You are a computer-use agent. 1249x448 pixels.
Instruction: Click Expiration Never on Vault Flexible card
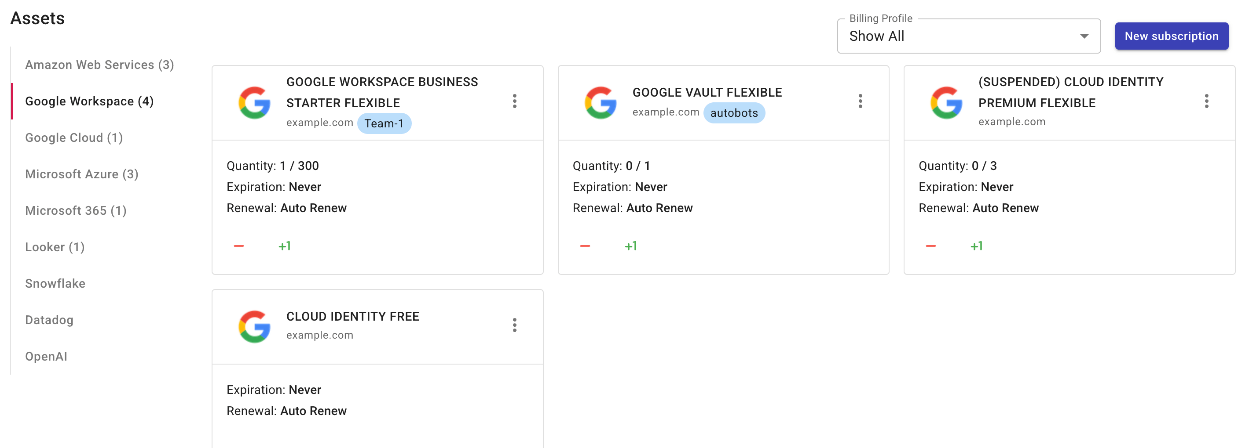point(619,187)
